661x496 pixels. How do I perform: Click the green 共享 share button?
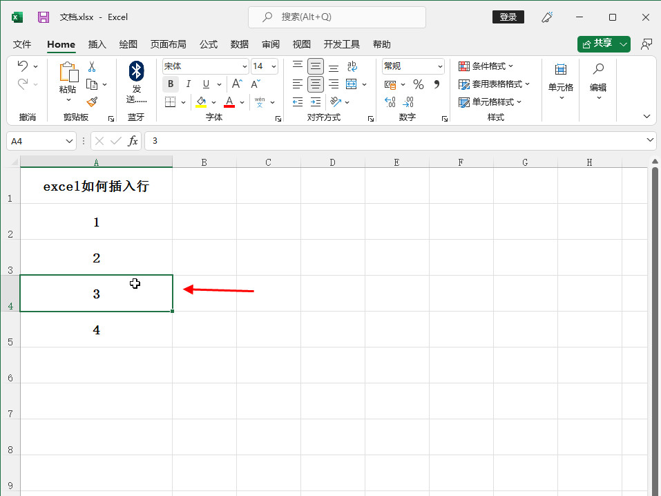click(x=597, y=44)
